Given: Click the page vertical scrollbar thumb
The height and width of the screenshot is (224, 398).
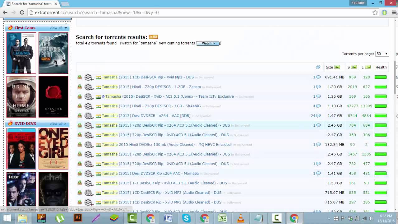Looking at the screenshot, I should [x=396, y=77].
